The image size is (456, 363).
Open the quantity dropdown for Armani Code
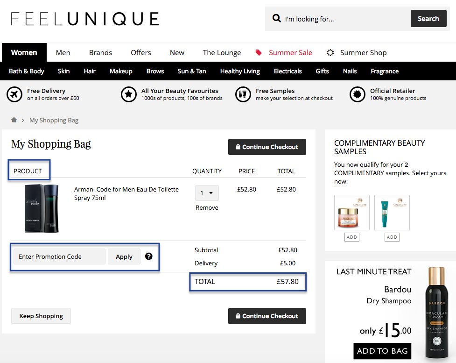point(207,193)
